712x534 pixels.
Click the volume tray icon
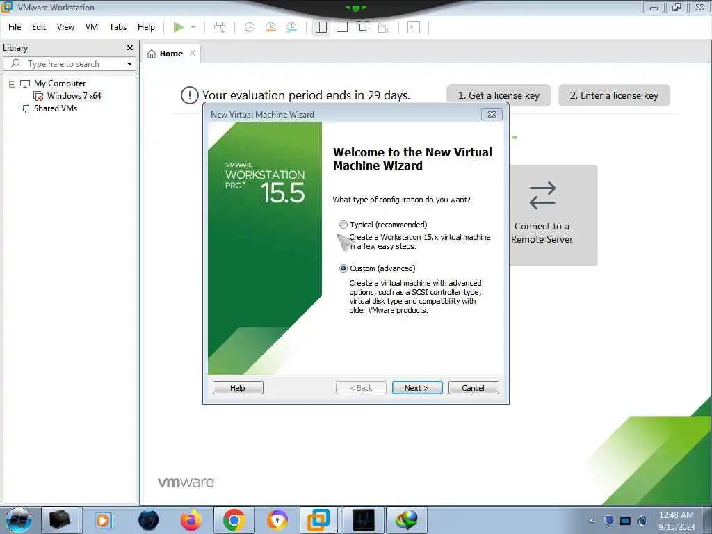coord(642,521)
